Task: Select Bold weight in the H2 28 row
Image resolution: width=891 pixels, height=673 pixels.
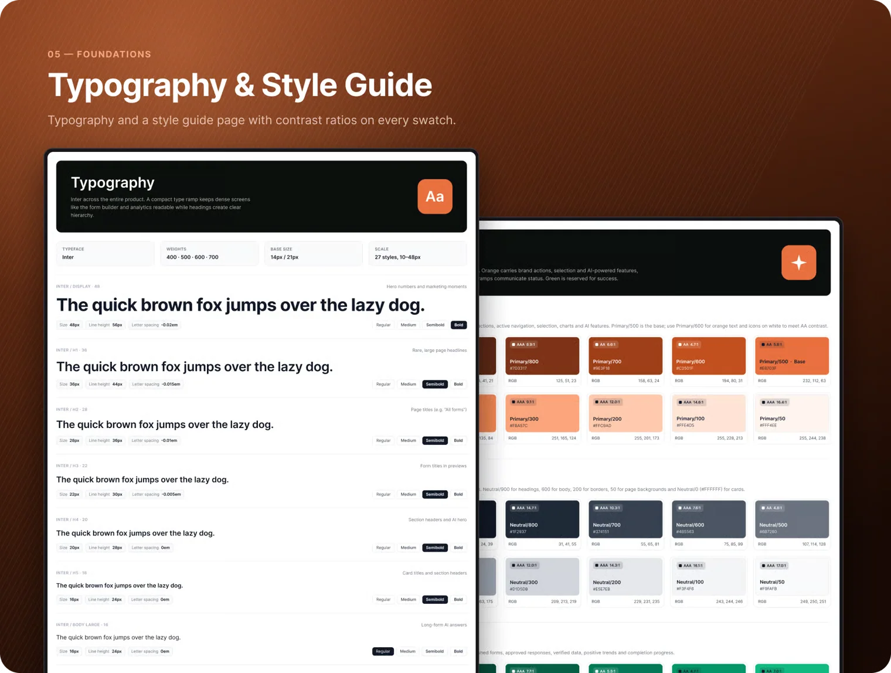Action: (458, 440)
